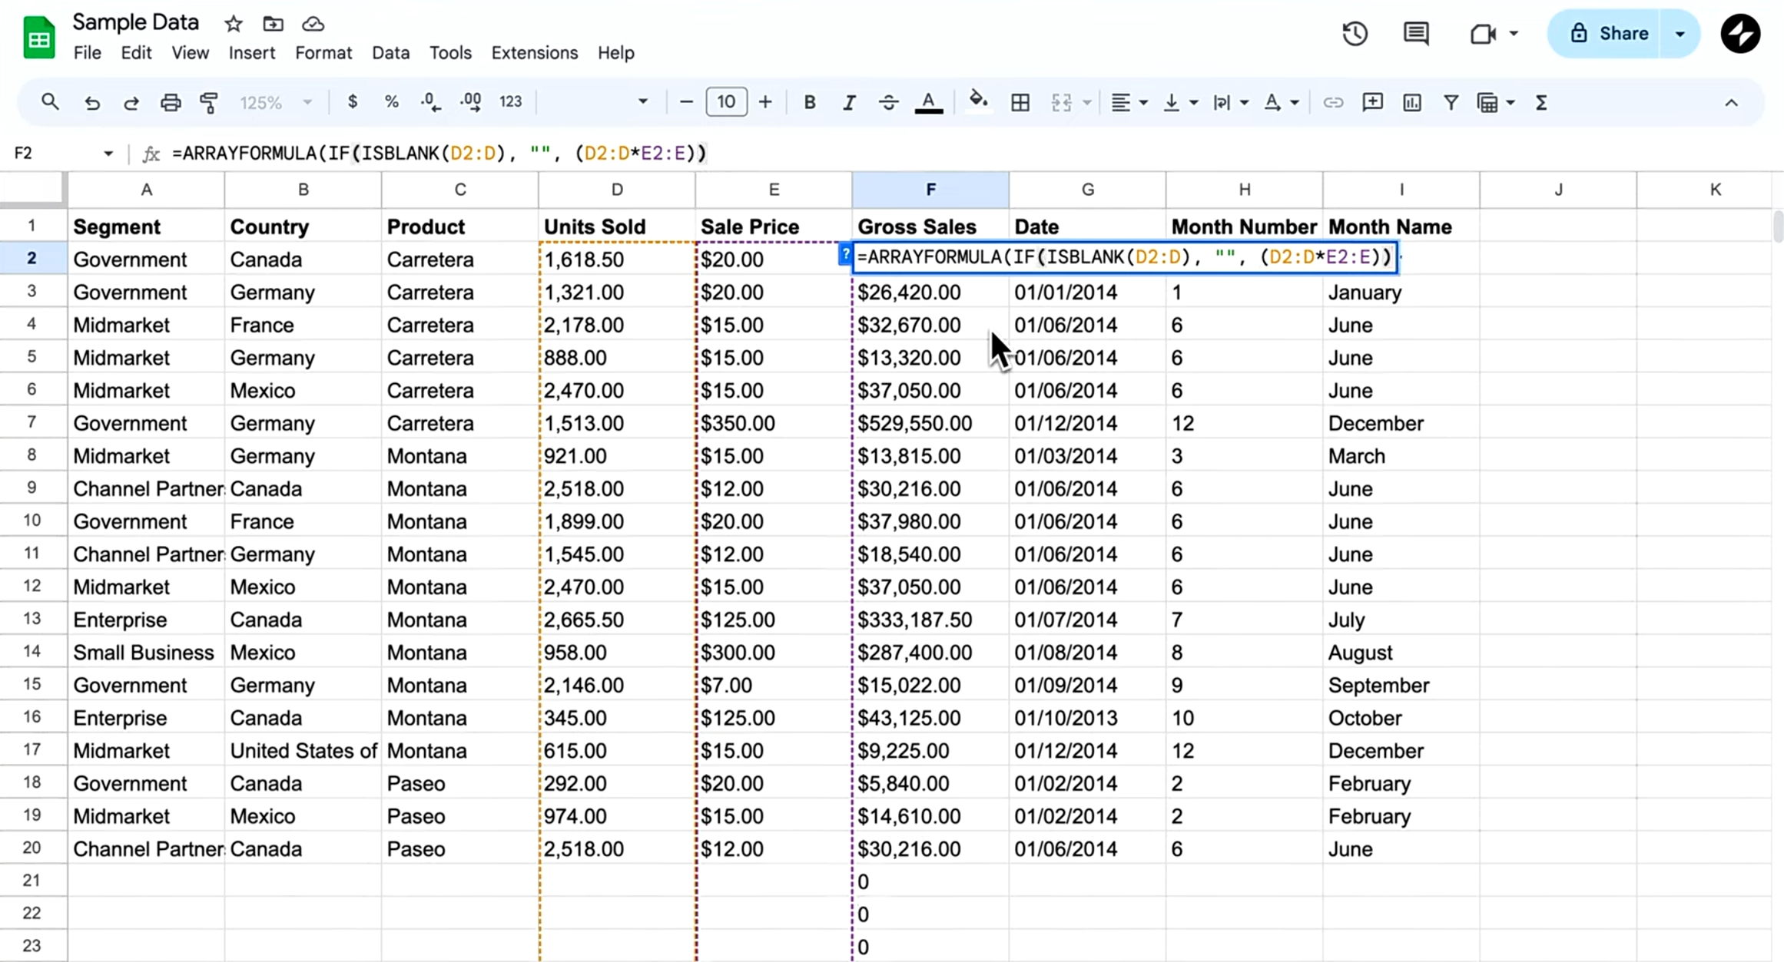
Task: Format as percent
Action: (392, 102)
